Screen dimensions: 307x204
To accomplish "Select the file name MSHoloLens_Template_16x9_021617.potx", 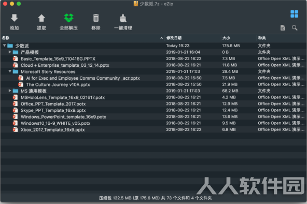I will [x=63, y=97].
